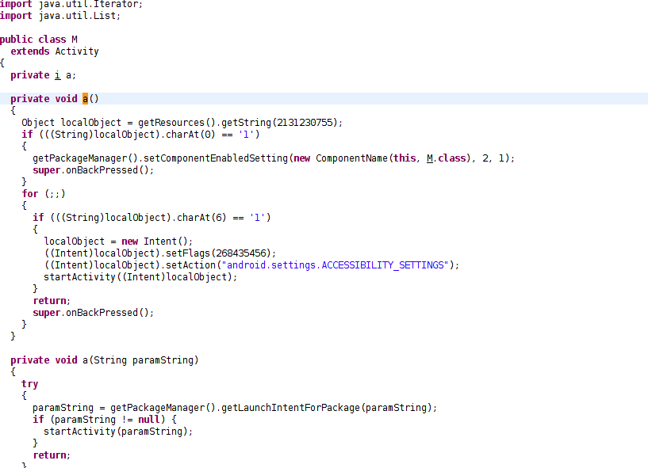Click "Activity" in the extends clause
This screenshot has width=648, height=468.
[77, 51]
